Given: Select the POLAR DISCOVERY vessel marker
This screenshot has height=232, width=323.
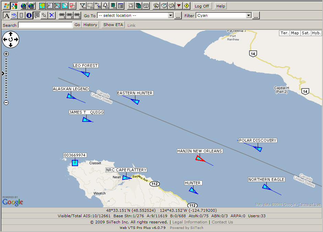Looking at the screenshot, I should point(259,149).
